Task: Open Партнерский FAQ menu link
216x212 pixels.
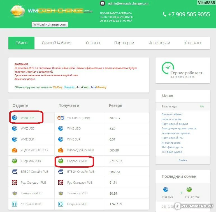Action: (173, 138)
